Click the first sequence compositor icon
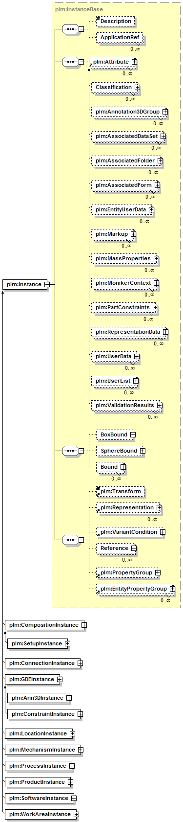The height and width of the screenshot is (822, 183). [x=71, y=29]
